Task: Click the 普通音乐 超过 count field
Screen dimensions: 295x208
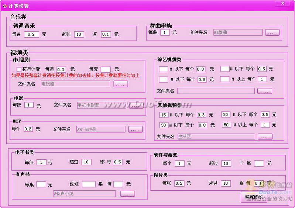Action: coord(79,34)
